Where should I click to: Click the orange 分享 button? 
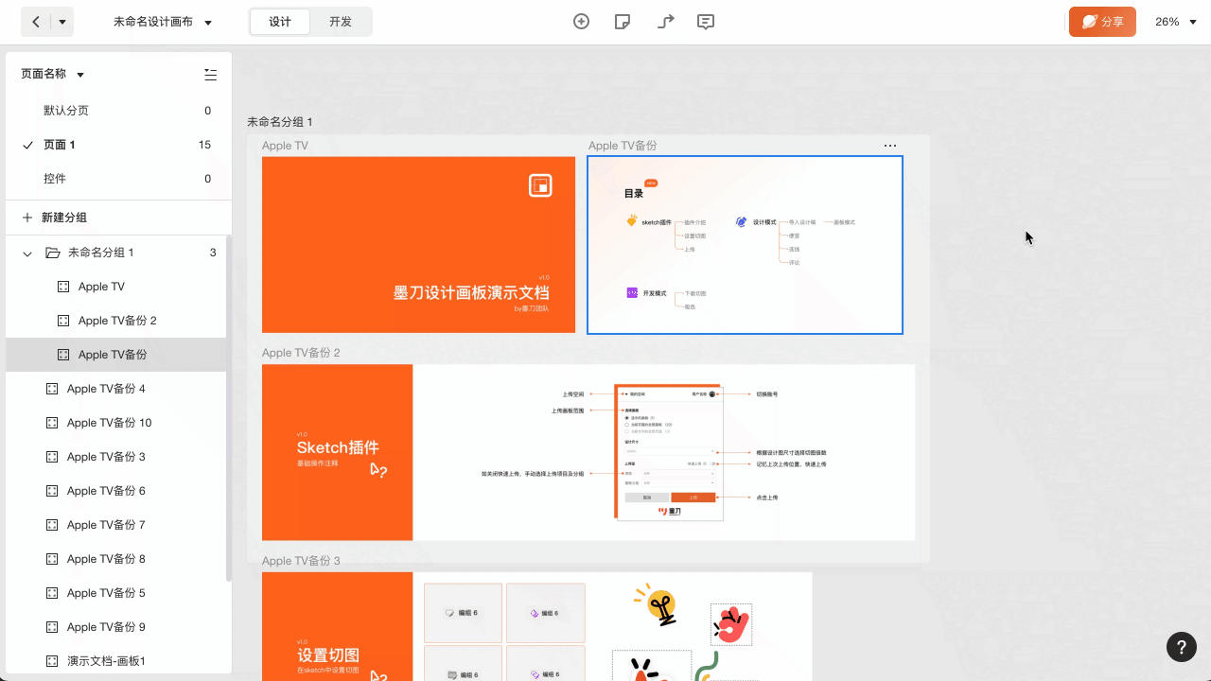1102,22
